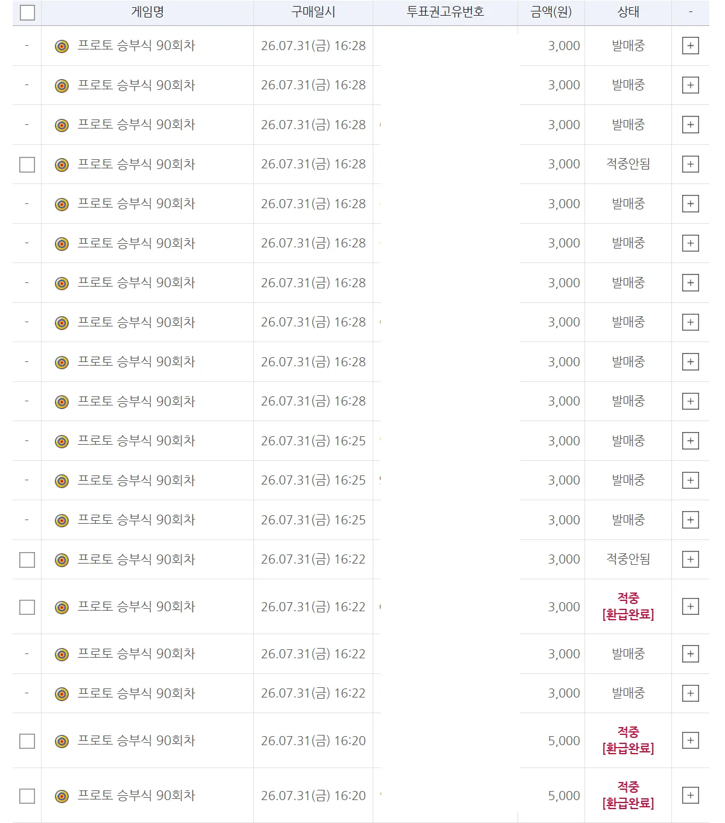Expand the bottom 5,000원 row plus button
Screen dimensions: 725x823
point(691,795)
